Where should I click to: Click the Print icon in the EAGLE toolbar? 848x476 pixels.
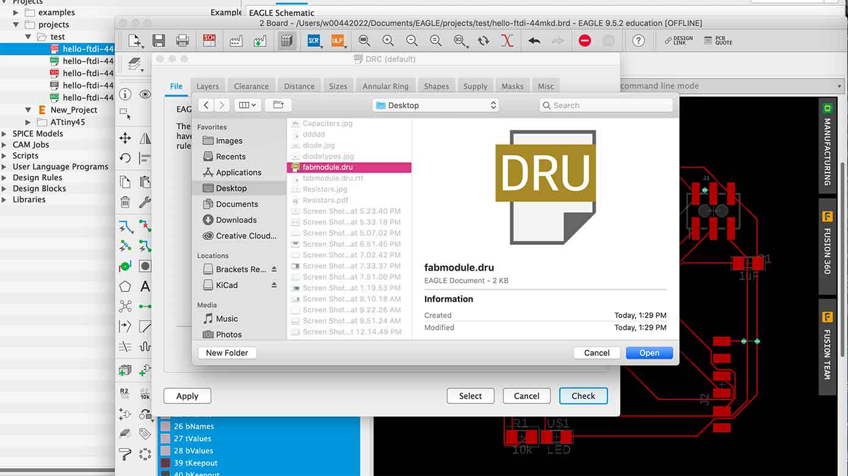pos(182,41)
